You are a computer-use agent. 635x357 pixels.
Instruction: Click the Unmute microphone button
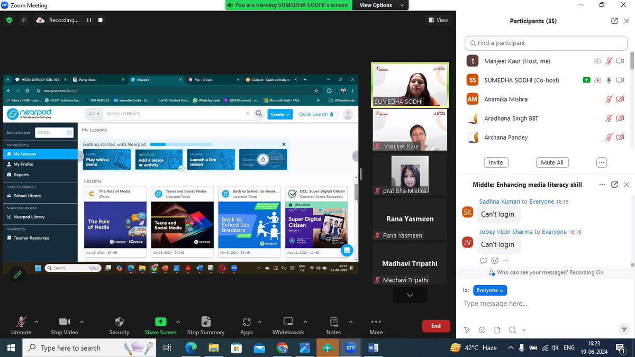(x=21, y=325)
